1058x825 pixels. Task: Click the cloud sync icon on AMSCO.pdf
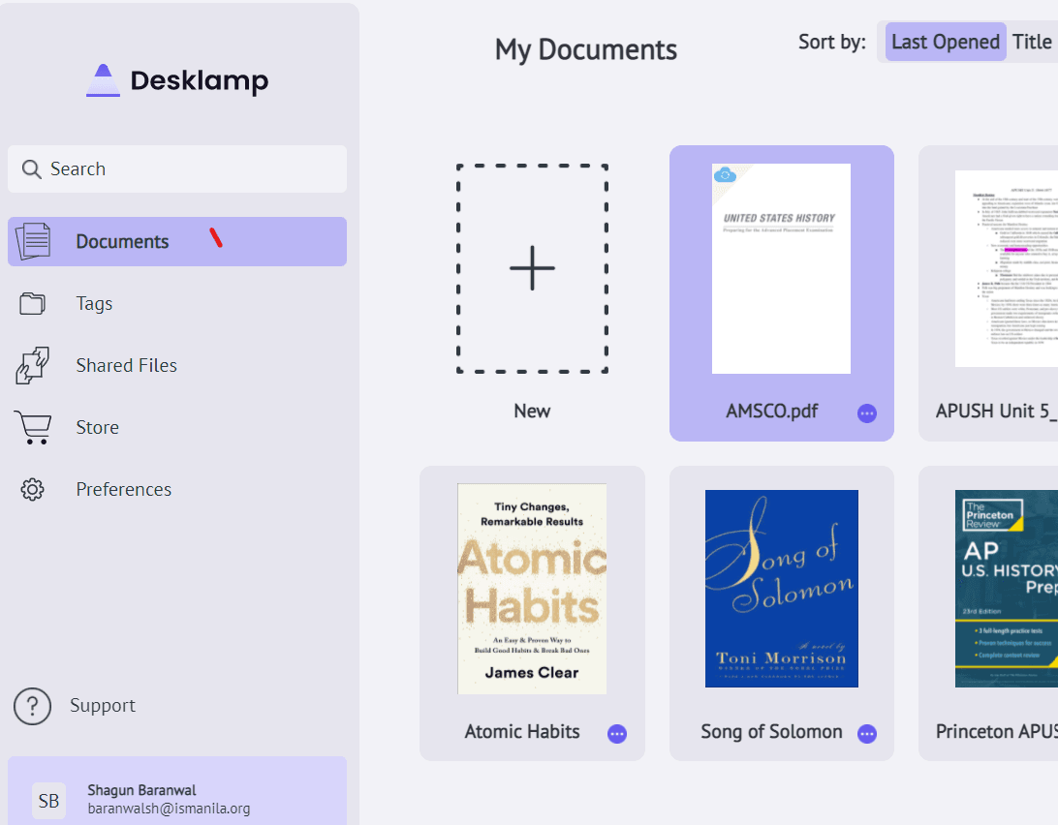point(726,174)
